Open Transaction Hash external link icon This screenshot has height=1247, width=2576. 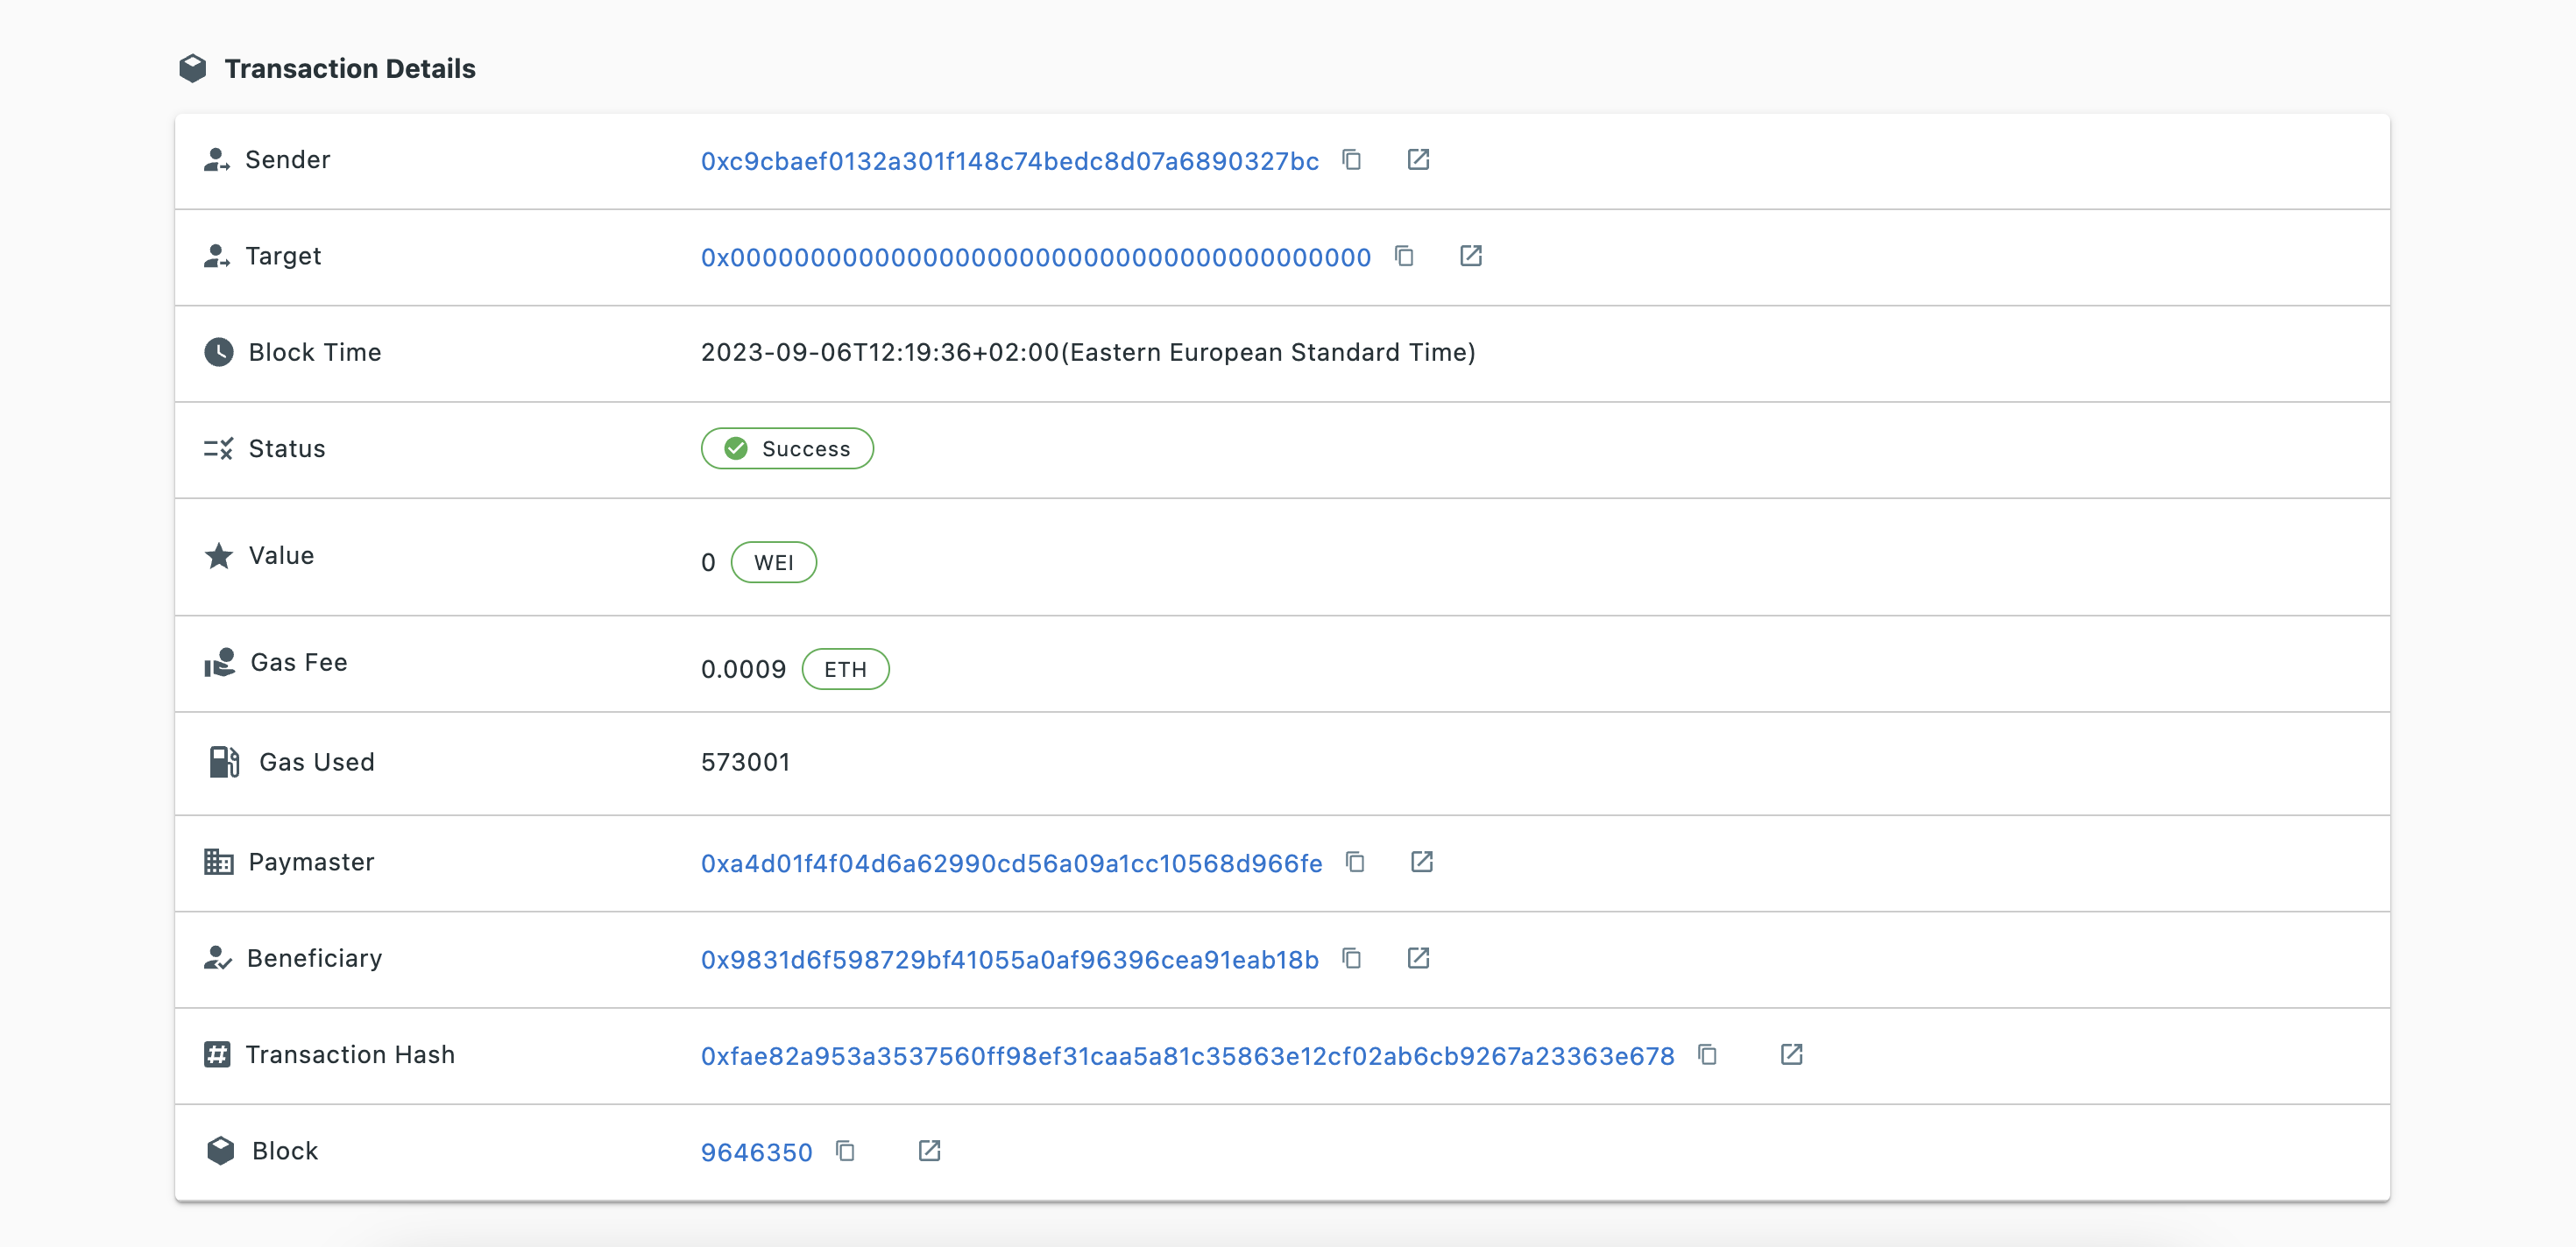[1791, 1054]
